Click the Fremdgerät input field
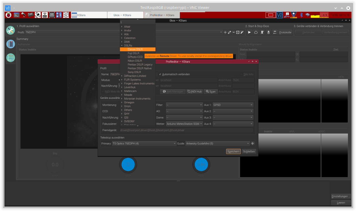Image resolution: width=356 pixels, height=211 pixels. point(186,130)
